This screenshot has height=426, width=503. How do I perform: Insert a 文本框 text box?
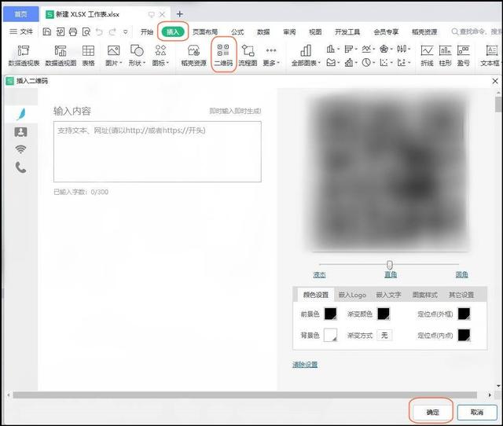(x=490, y=55)
